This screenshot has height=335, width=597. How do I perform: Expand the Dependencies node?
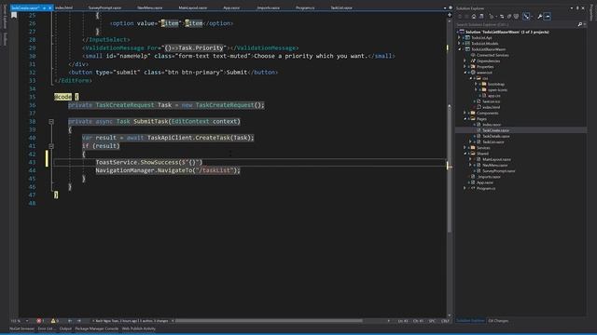465,60
